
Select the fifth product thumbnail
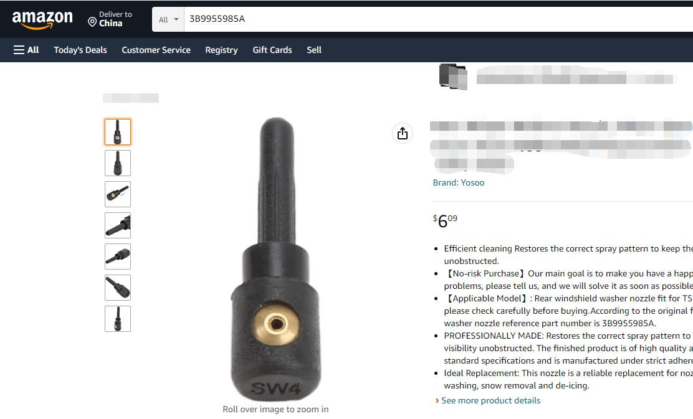coord(118,257)
